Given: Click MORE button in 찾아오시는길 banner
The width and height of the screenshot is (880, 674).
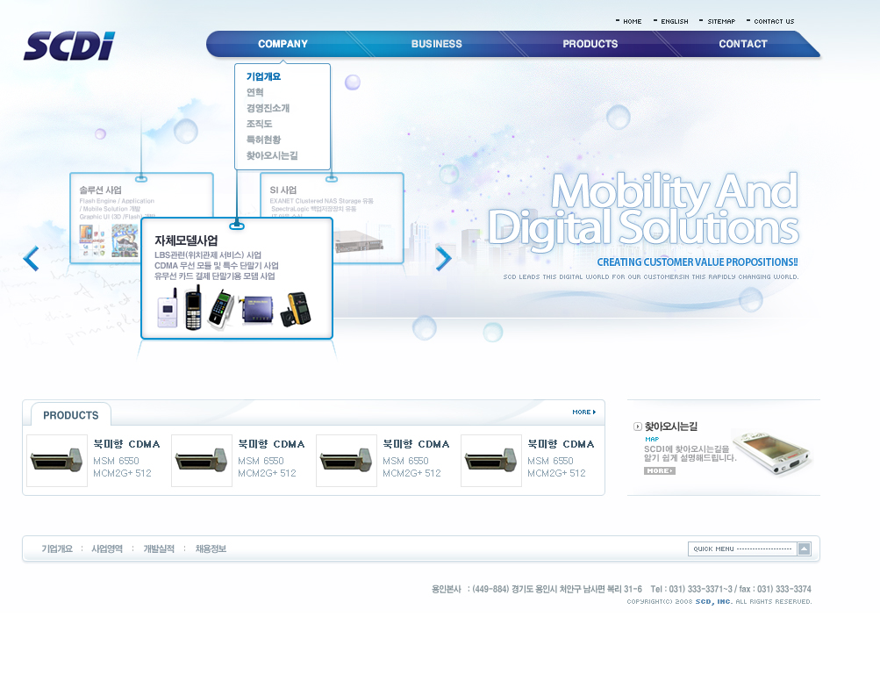Looking at the screenshot, I should click(x=660, y=471).
